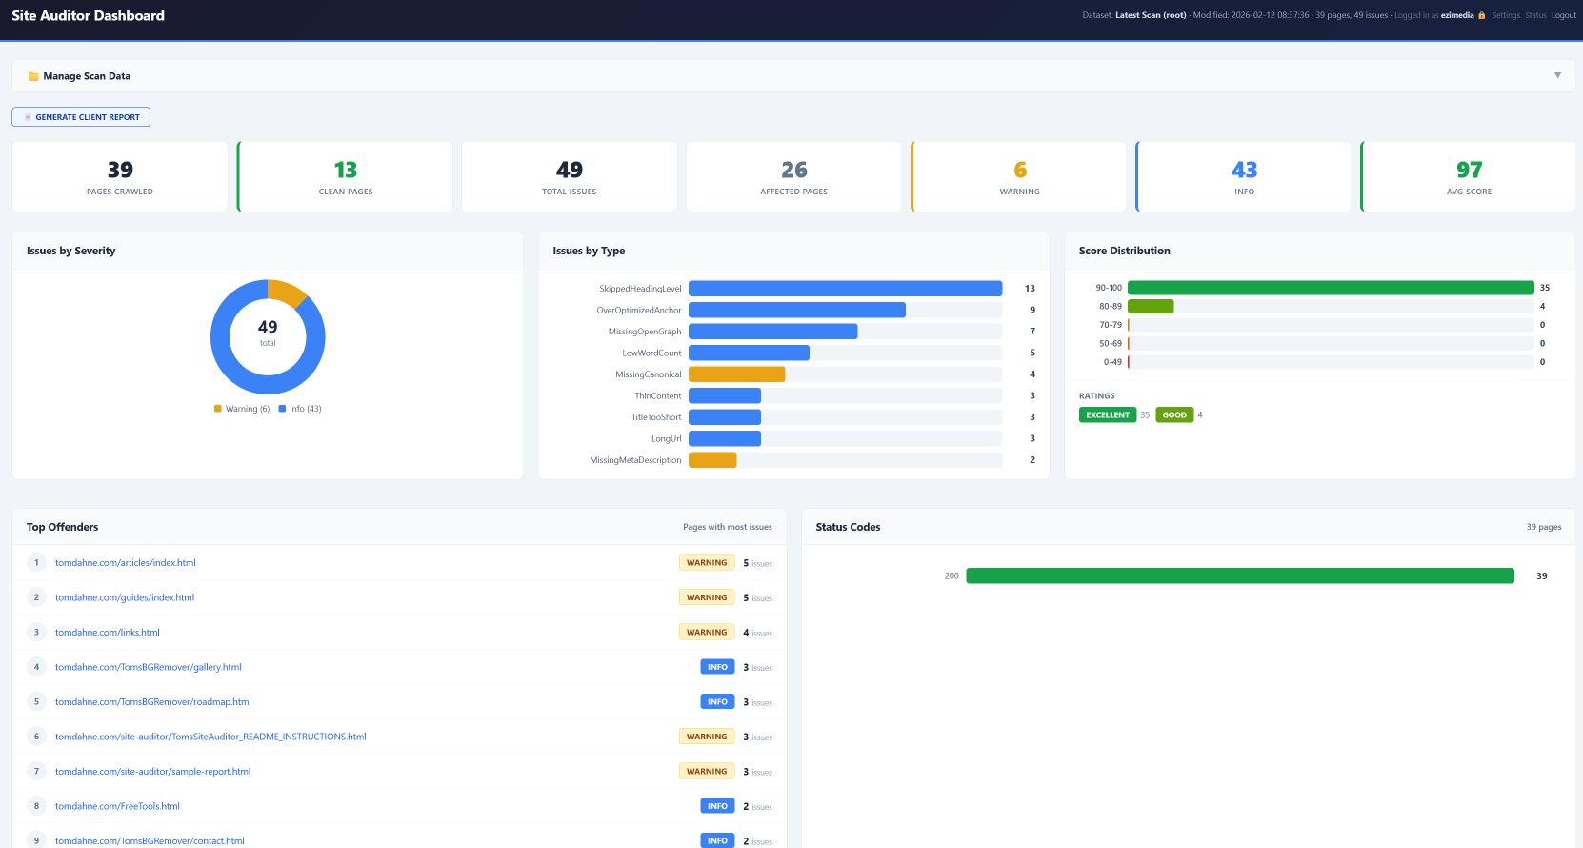This screenshot has width=1583, height=848.
Task: Click the rank 1 circle in Top Offenders
Action: coord(36,563)
